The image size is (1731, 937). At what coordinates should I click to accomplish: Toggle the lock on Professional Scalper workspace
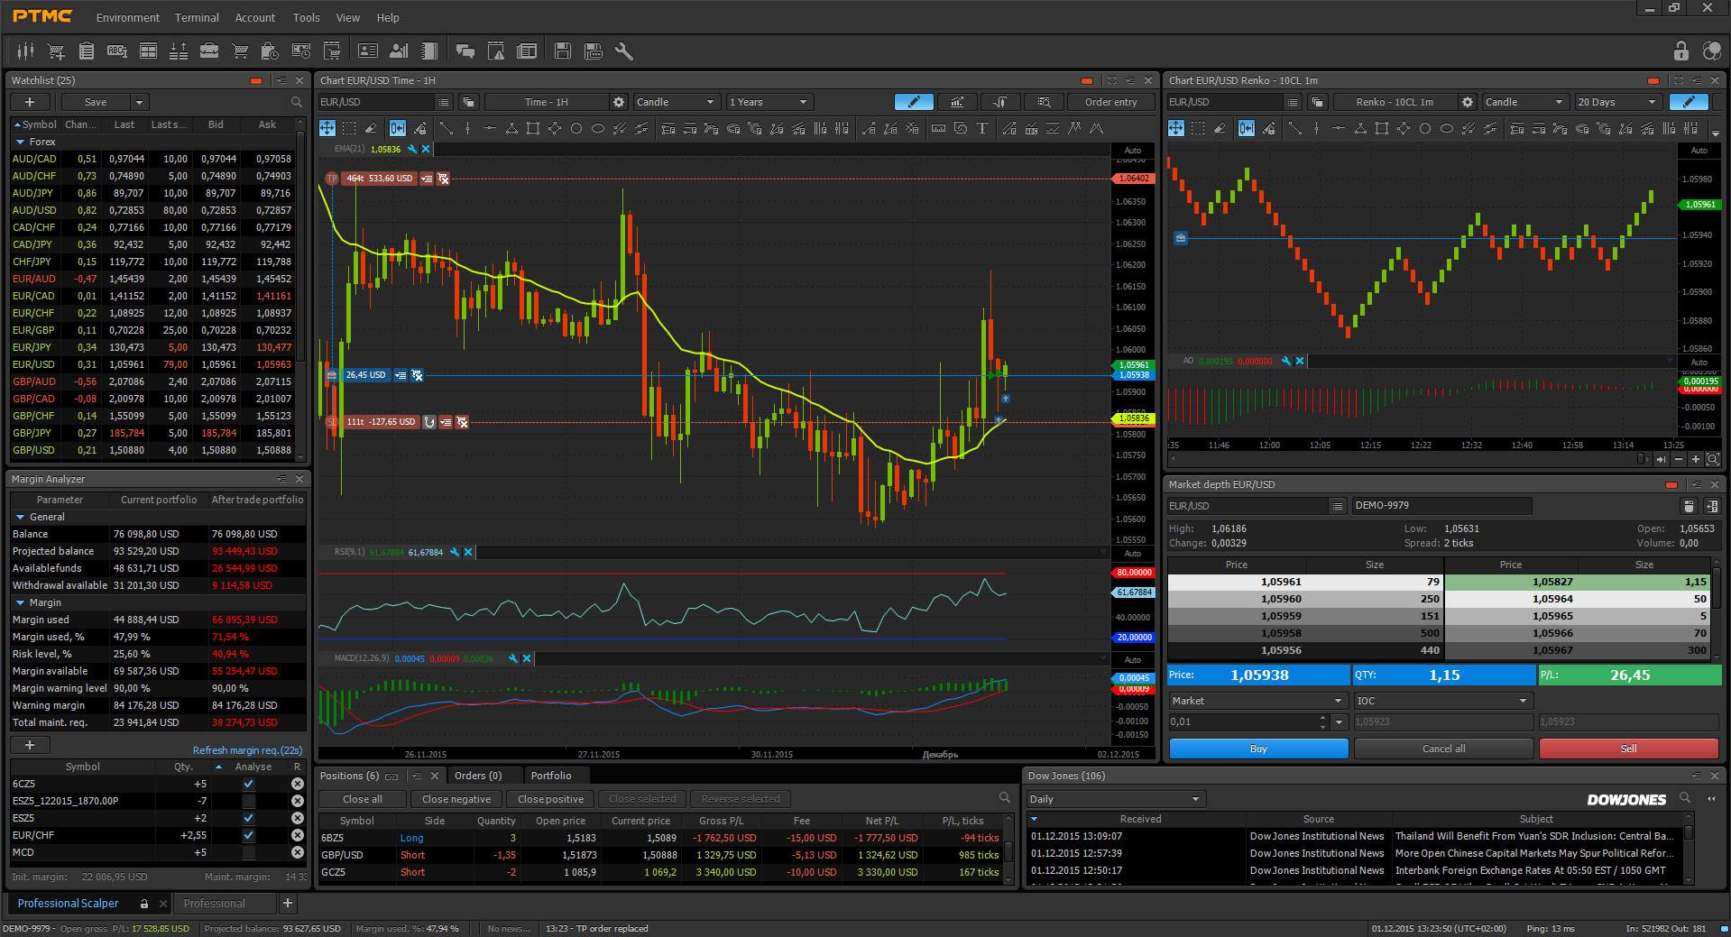pos(143,903)
